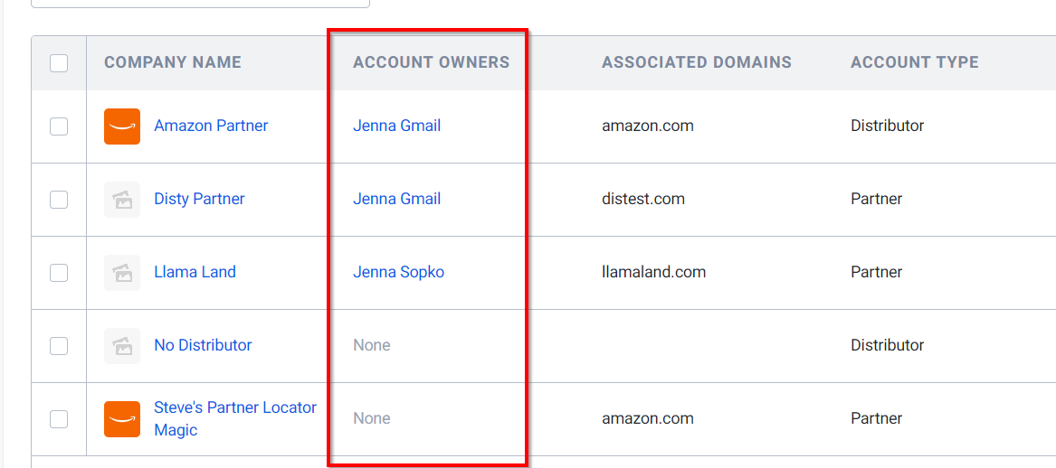The width and height of the screenshot is (1056, 468).
Task: Open Steve's Partner Locator Magic link
Action: pyautogui.click(x=235, y=419)
